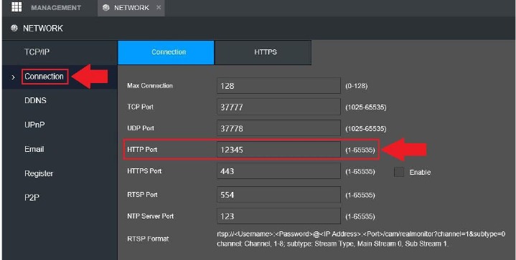Image resolution: width=516 pixels, height=260 pixels.
Task: Click the TCP Port input field
Action: 278,107
